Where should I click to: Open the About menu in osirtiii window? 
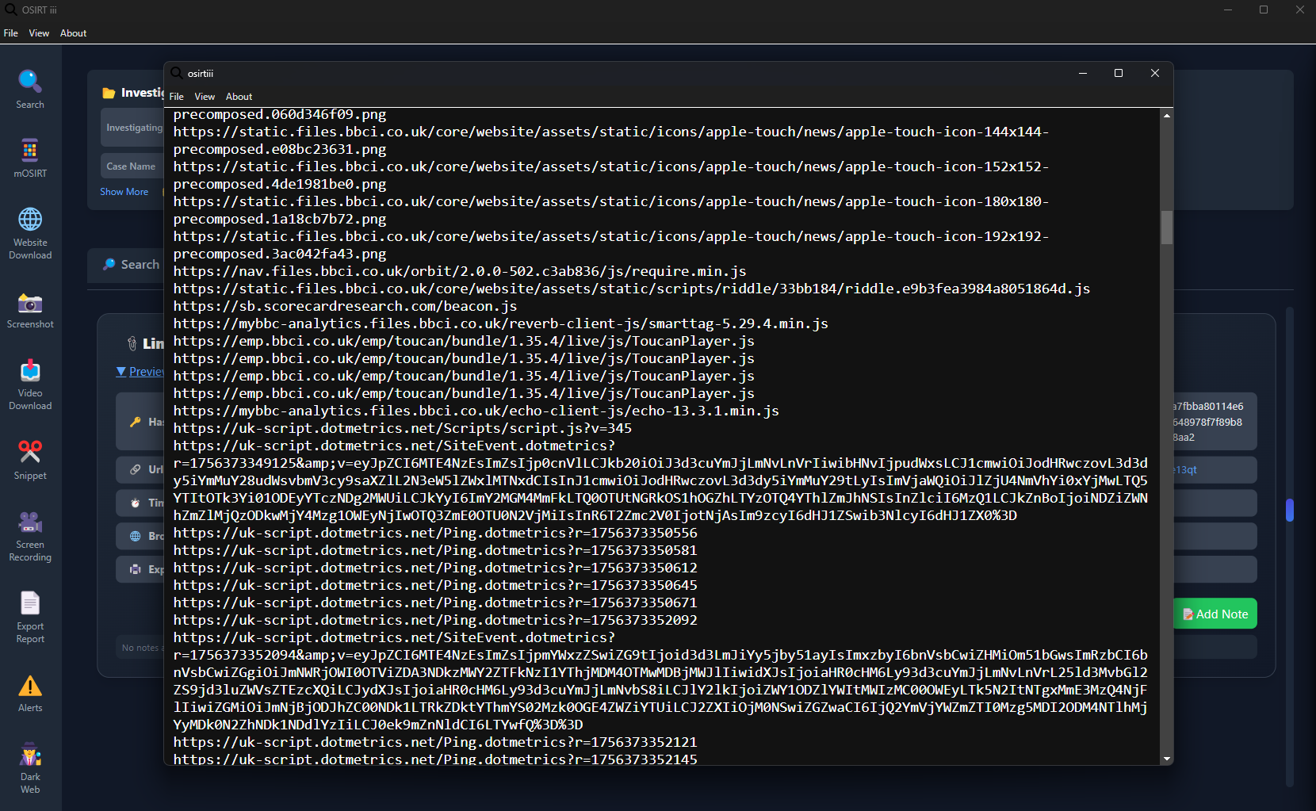pos(238,96)
